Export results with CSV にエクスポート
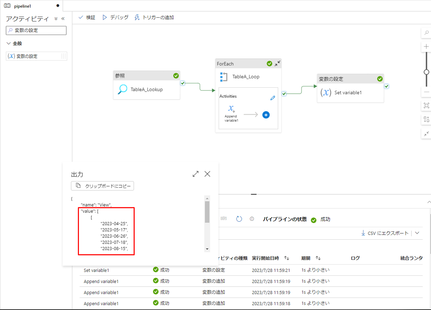 tap(385, 233)
